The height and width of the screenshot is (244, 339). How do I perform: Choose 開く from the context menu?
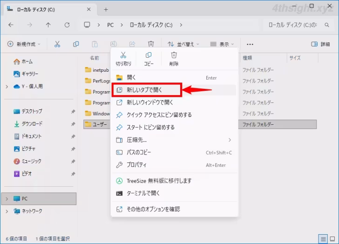click(x=174, y=78)
